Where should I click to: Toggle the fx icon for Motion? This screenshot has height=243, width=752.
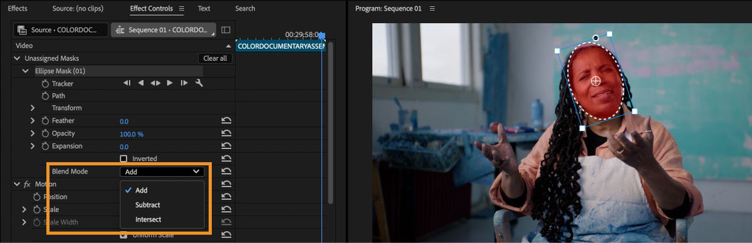pos(27,184)
